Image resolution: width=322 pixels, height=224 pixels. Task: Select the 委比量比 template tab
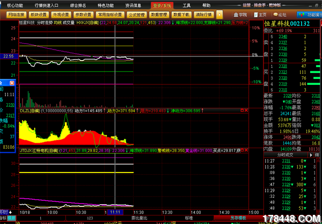click(140, 218)
